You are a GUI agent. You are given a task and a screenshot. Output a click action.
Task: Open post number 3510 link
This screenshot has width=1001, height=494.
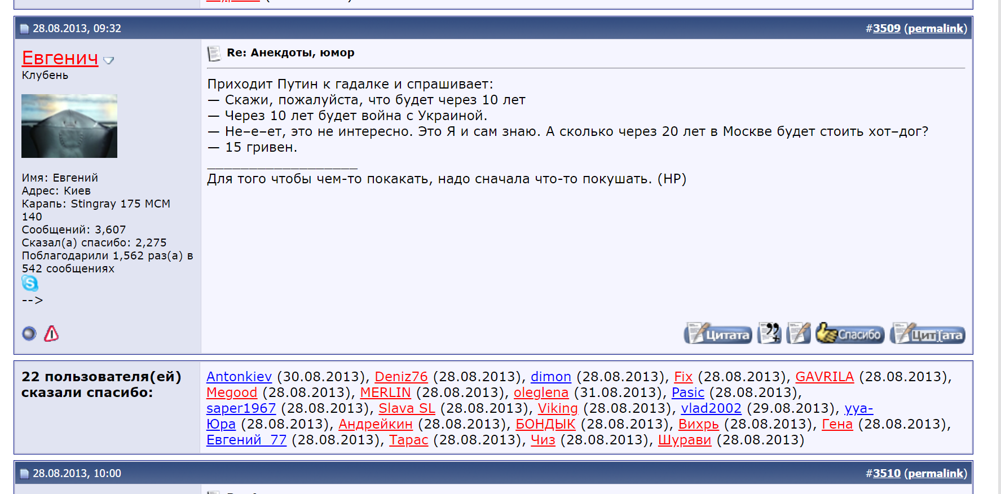click(x=887, y=473)
